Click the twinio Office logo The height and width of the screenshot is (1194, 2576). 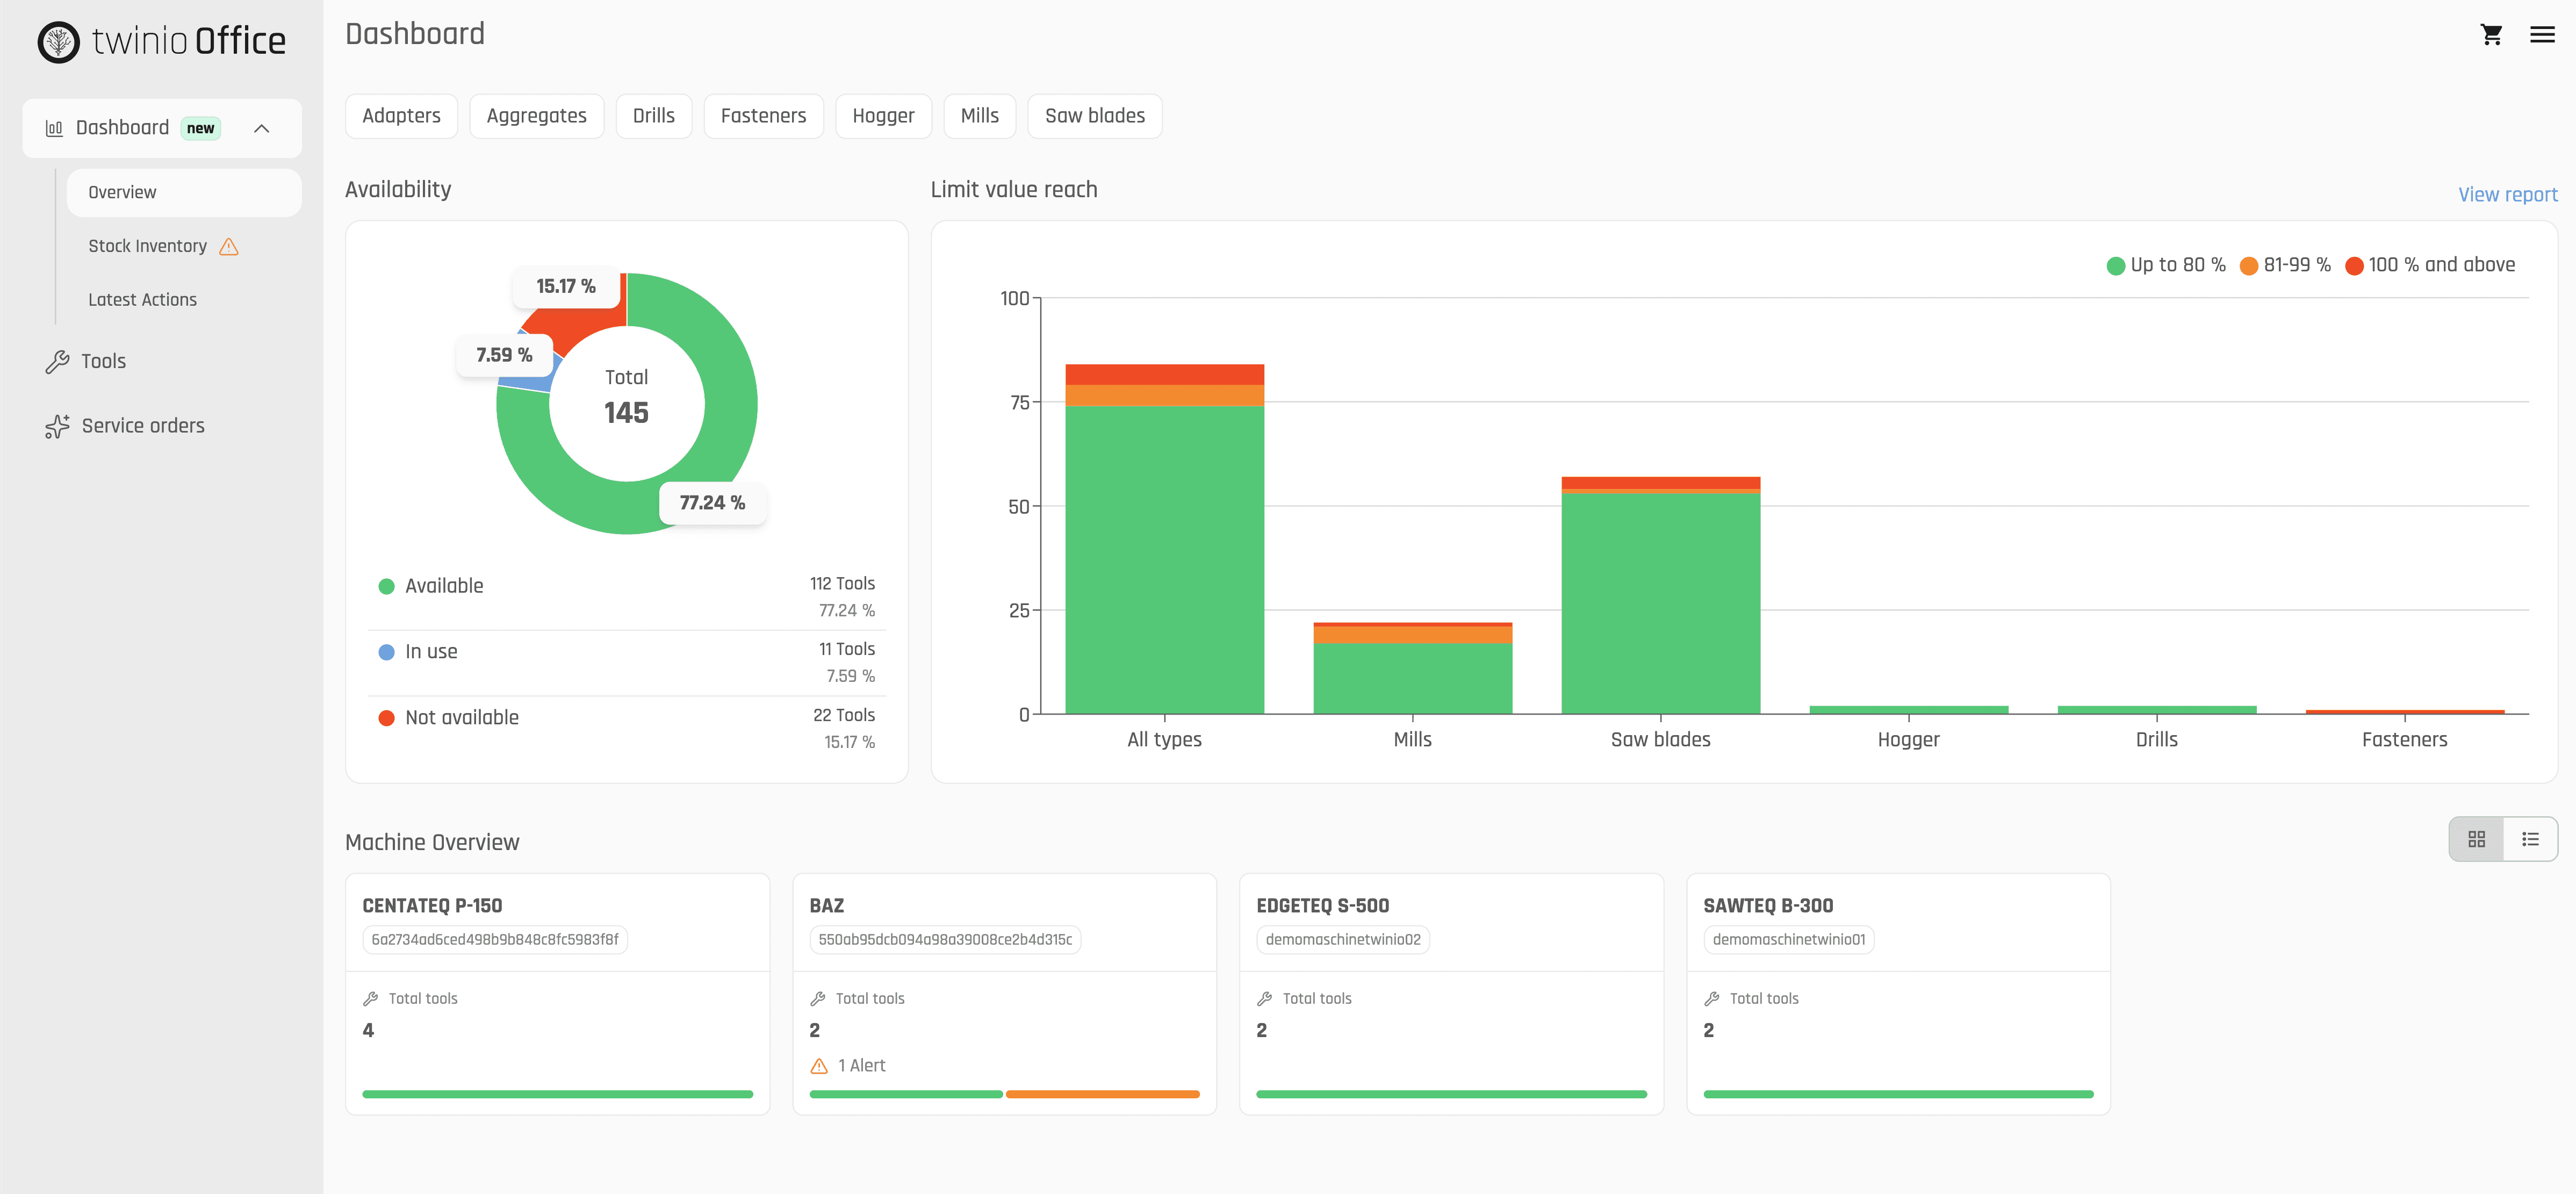(162, 41)
